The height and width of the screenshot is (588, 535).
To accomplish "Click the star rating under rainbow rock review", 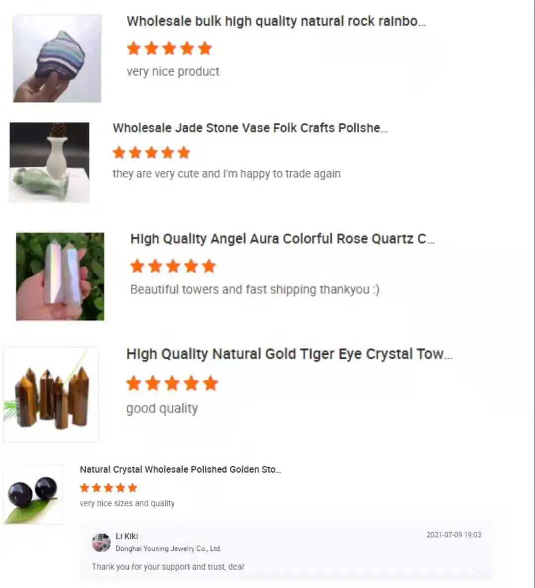I will pos(169,49).
